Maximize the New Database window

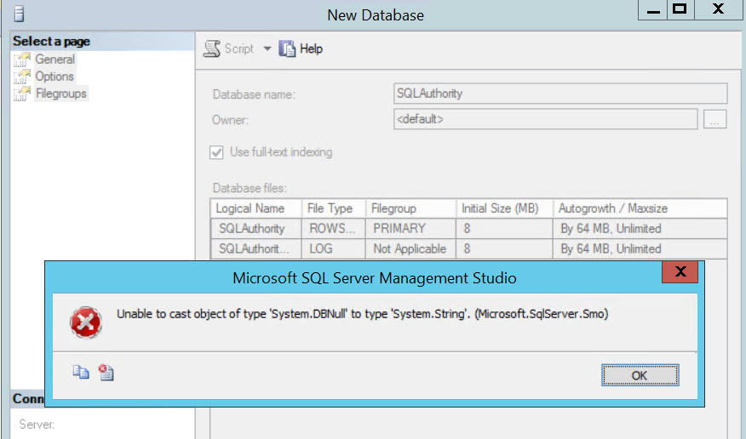click(x=680, y=10)
